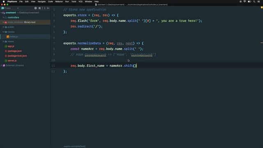This screenshot has height=148, width=263.
Task: Open the Tools menu
Action: (x=74, y=2)
